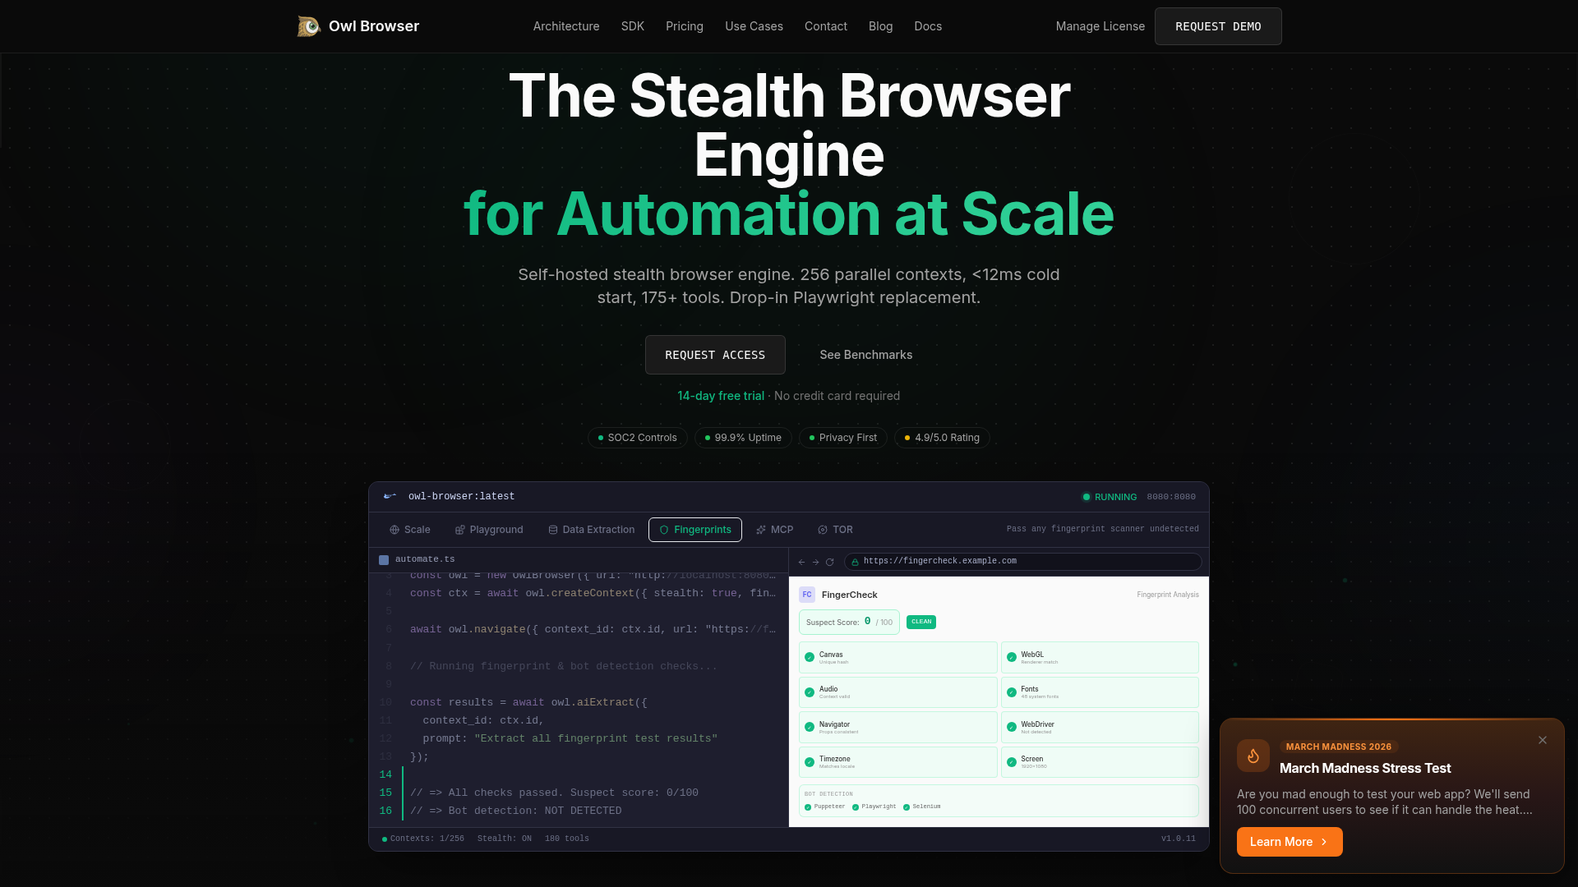Open the See Benchmarks link
This screenshot has width=1578, height=887.
865,354
